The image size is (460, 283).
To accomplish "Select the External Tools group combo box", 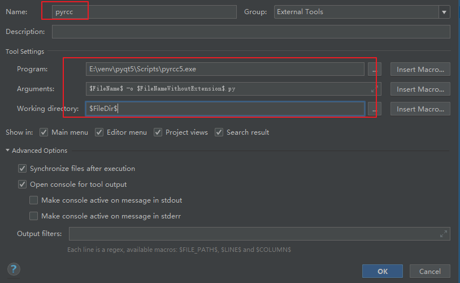I will click(362, 12).
